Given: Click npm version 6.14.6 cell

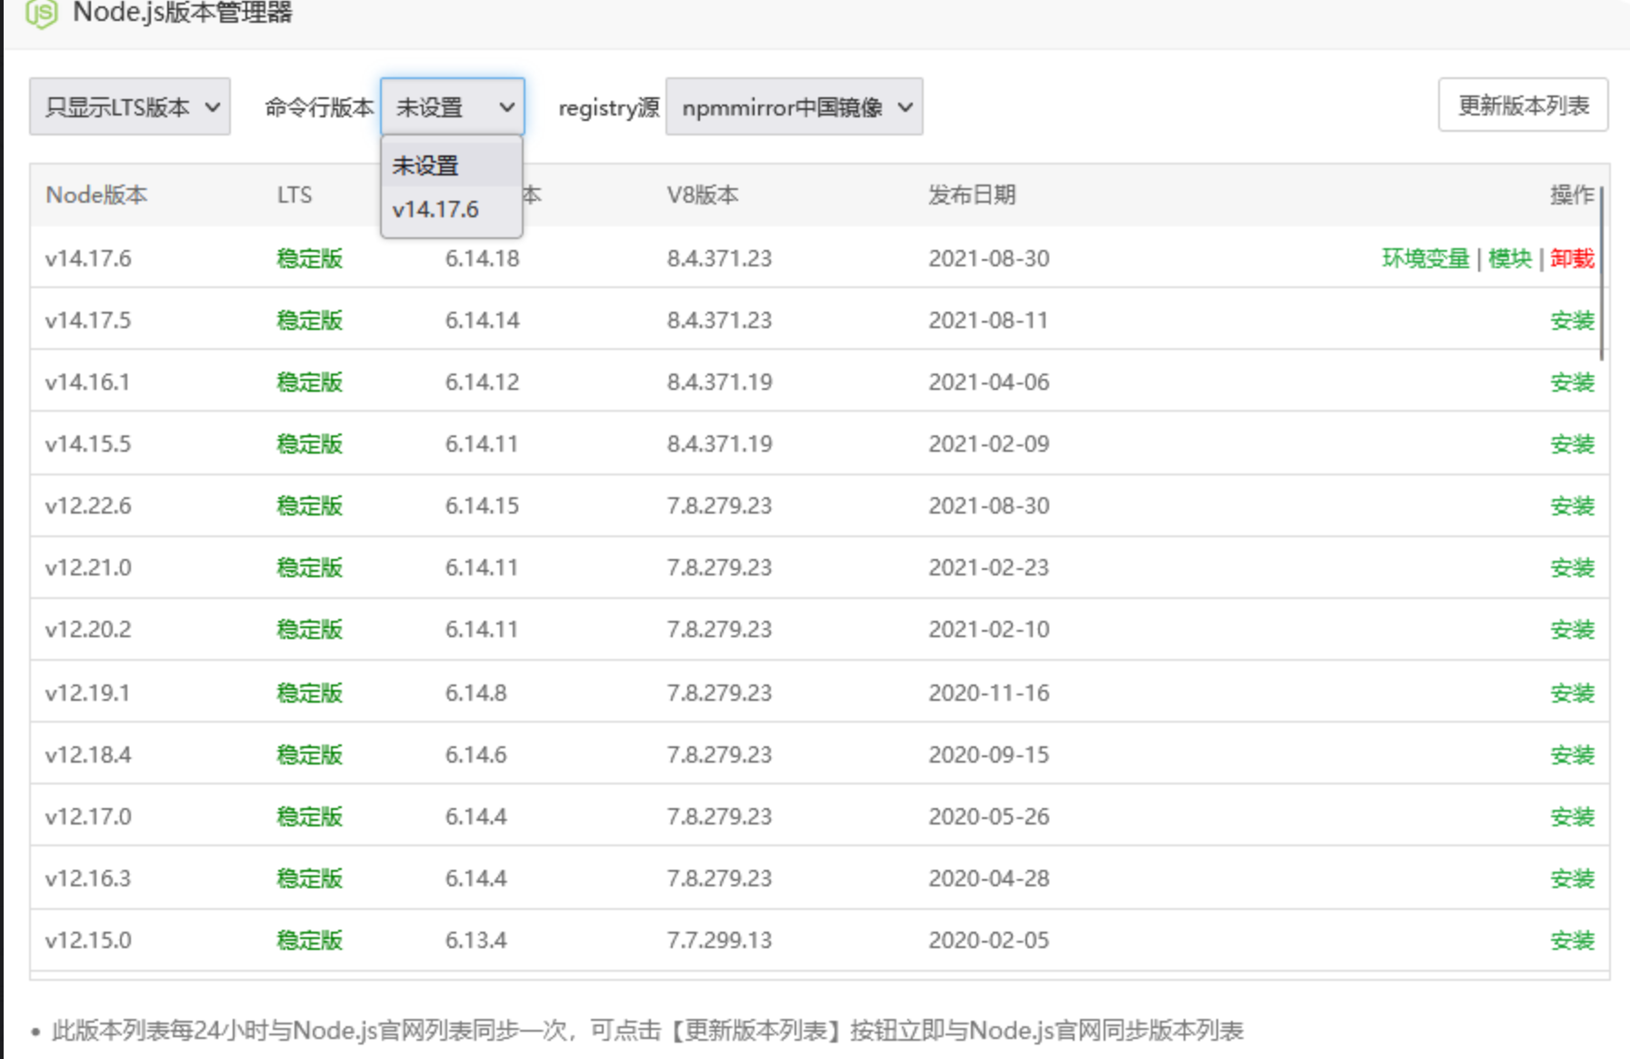Looking at the screenshot, I should [475, 754].
